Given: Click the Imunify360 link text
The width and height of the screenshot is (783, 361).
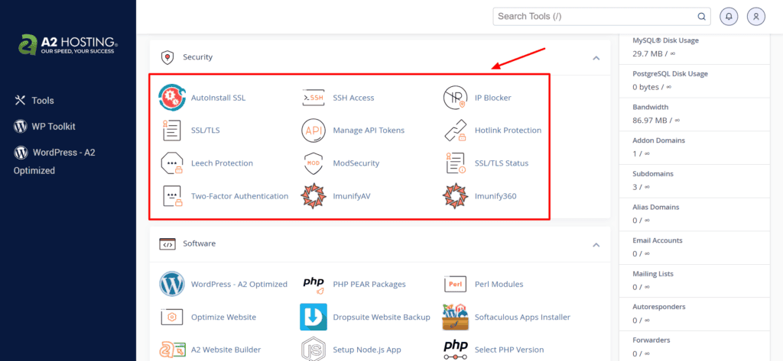Looking at the screenshot, I should 495,196.
